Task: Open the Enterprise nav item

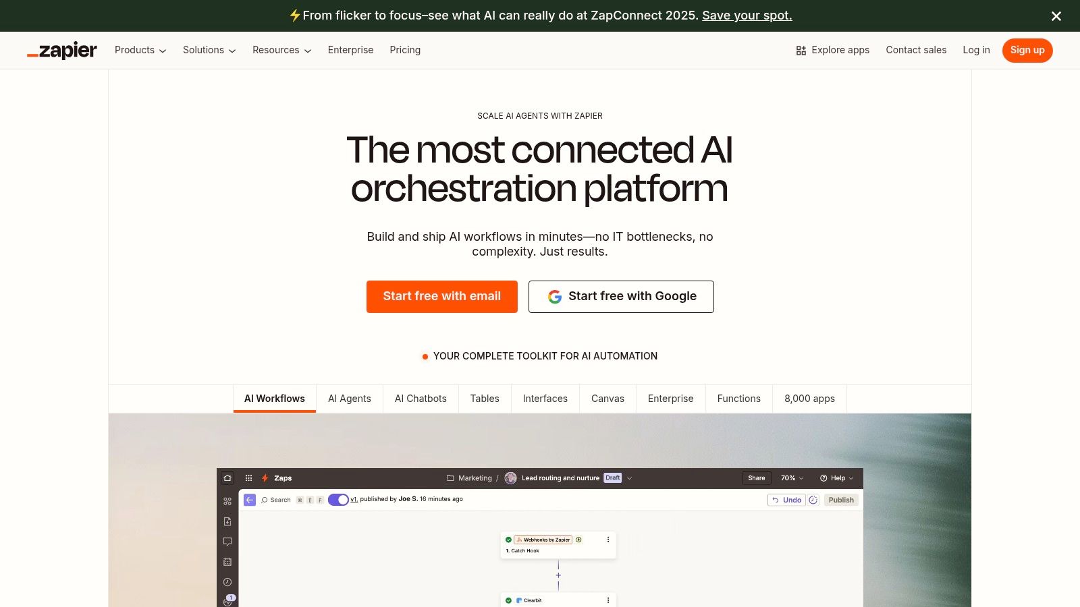Action: (350, 51)
